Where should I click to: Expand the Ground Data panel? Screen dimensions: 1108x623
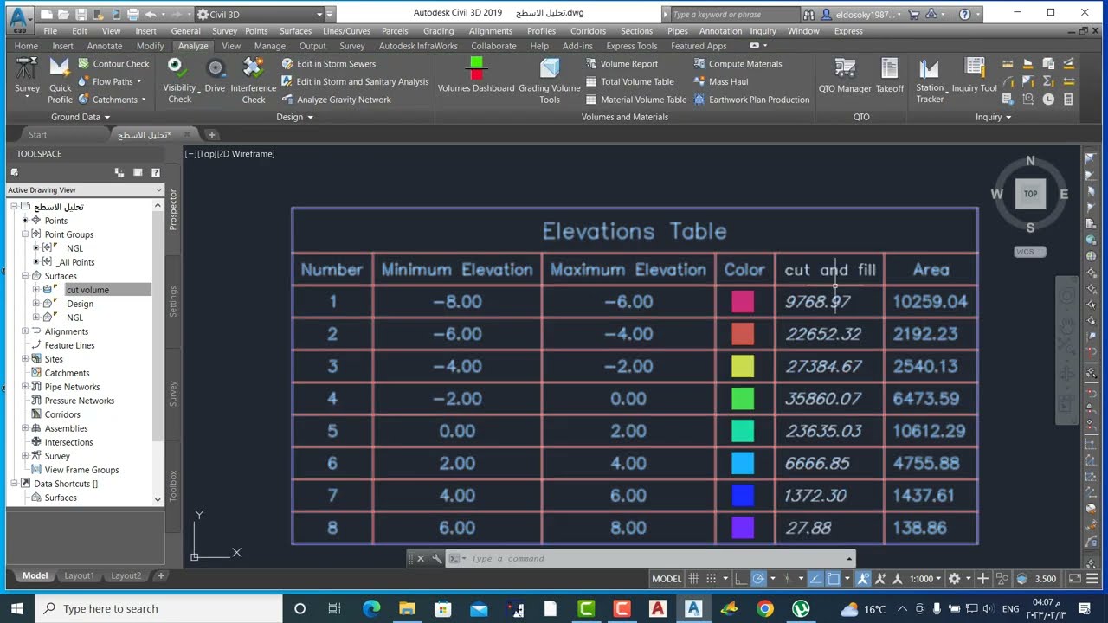[x=81, y=117]
